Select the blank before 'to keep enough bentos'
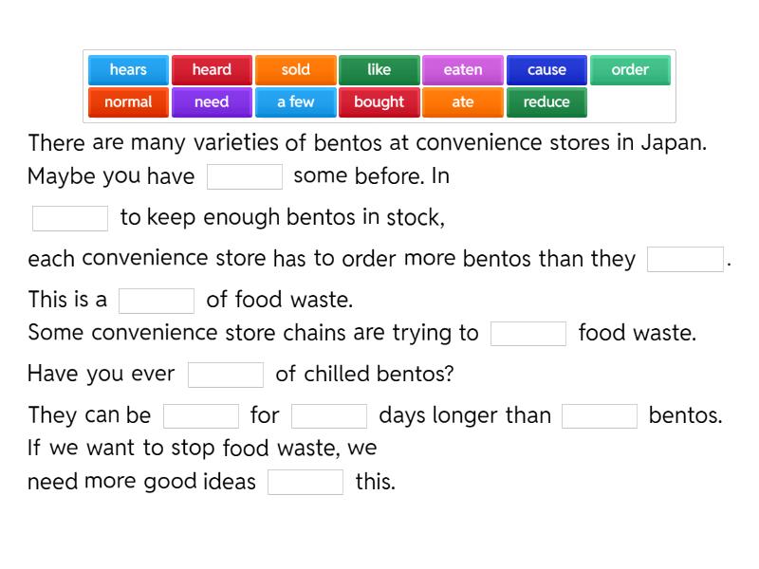This screenshot has width=759, height=569. (x=70, y=218)
